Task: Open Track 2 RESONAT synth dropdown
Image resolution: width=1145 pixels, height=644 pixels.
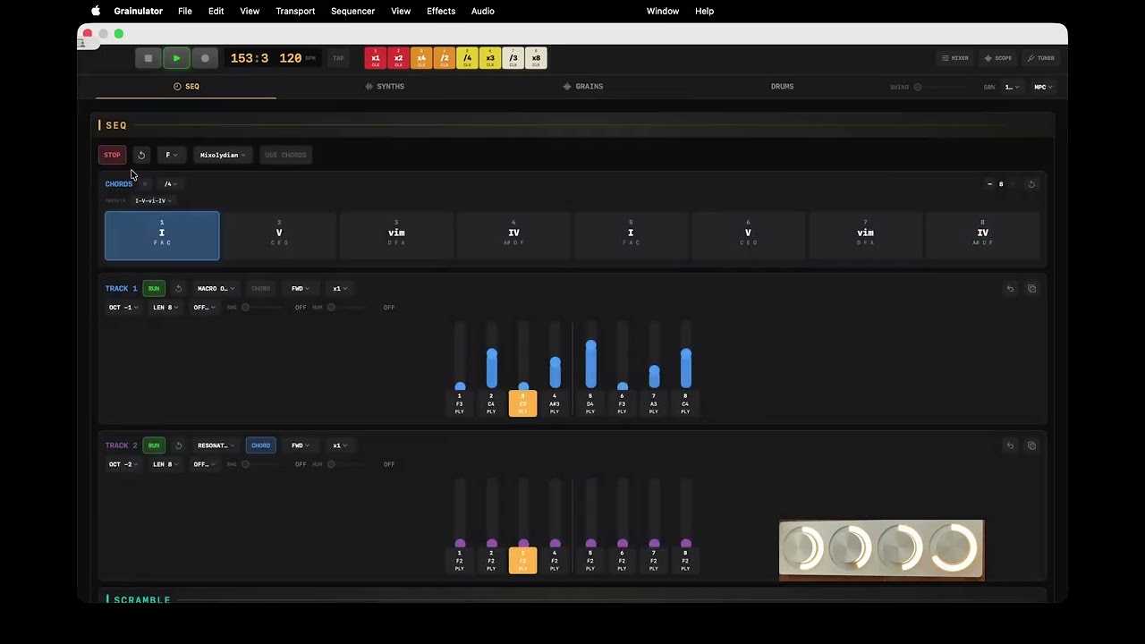Action: point(216,445)
